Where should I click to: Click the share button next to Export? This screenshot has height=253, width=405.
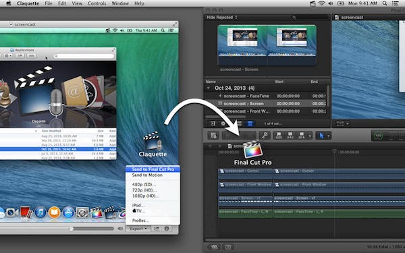pos(157,229)
